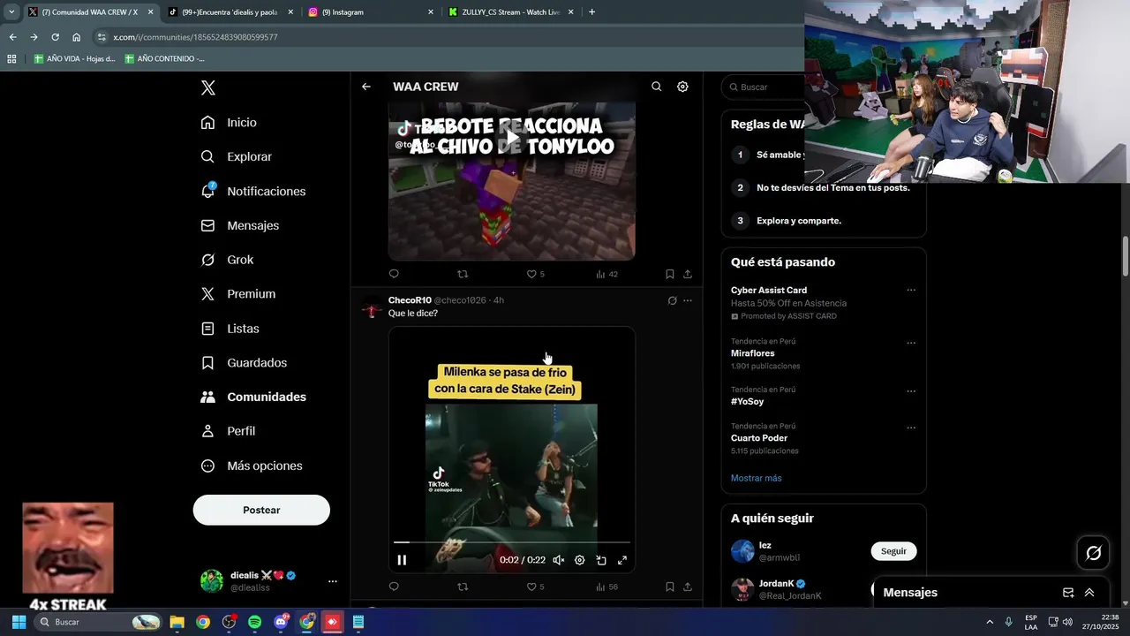Bookmark the ChecoR10 post

pos(669,587)
